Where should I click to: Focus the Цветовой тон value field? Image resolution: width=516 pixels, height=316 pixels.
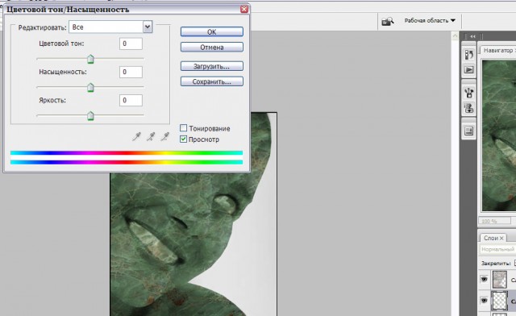tap(131, 44)
